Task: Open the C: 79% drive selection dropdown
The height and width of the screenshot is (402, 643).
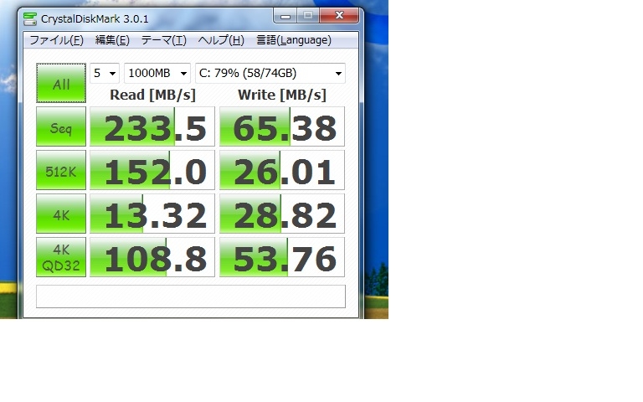Action: tap(270, 73)
